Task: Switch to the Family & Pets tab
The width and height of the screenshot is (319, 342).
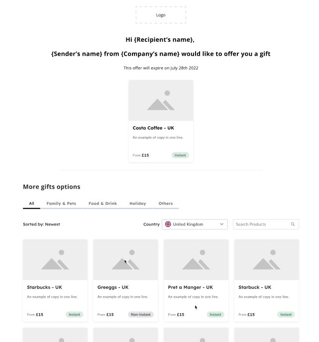Action: (x=61, y=204)
